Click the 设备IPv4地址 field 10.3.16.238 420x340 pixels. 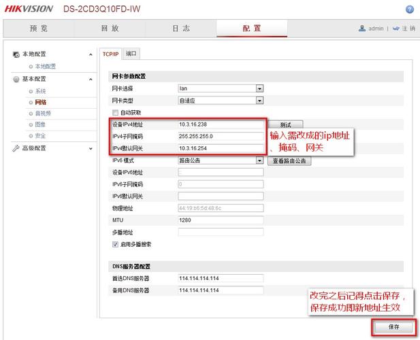click(x=221, y=124)
